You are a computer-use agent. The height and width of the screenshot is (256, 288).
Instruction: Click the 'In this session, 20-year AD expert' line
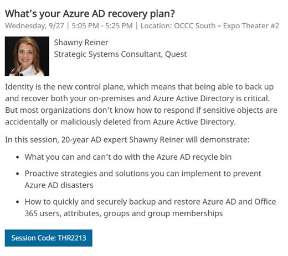click(127, 140)
